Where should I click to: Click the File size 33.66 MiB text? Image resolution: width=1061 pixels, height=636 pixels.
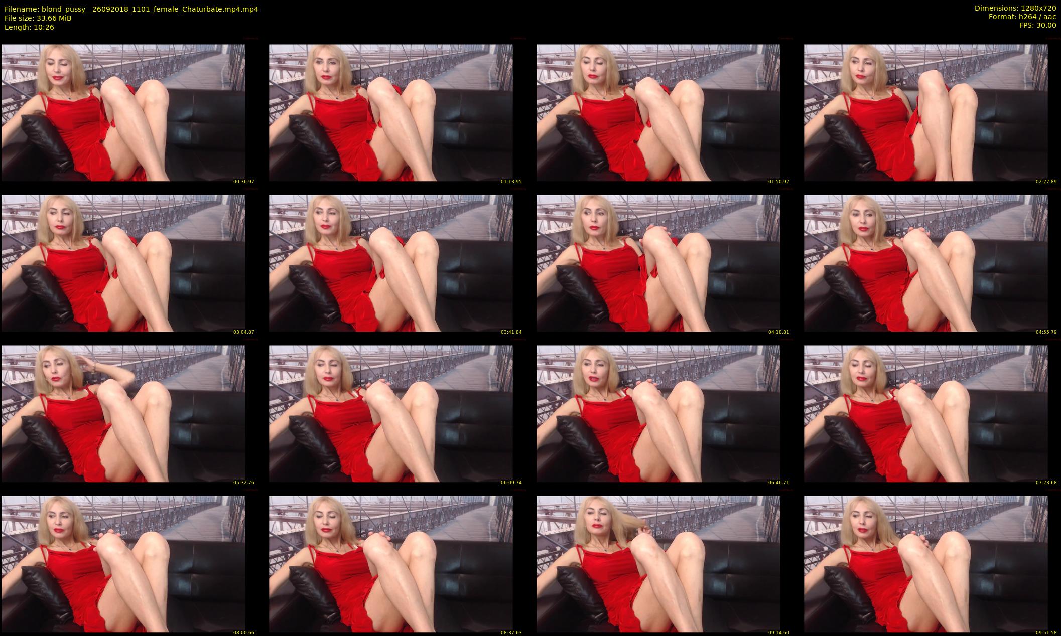[x=38, y=18]
